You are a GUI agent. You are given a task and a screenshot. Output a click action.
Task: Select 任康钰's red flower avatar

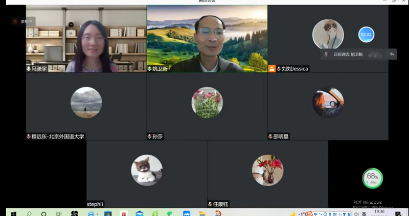267,170
